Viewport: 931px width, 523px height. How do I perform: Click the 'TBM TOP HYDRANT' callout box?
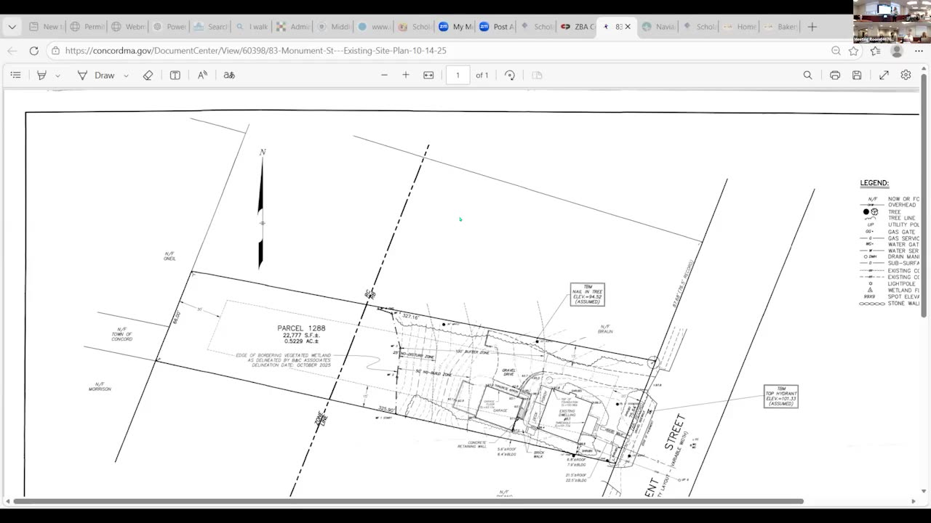click(x=781, y=396)
